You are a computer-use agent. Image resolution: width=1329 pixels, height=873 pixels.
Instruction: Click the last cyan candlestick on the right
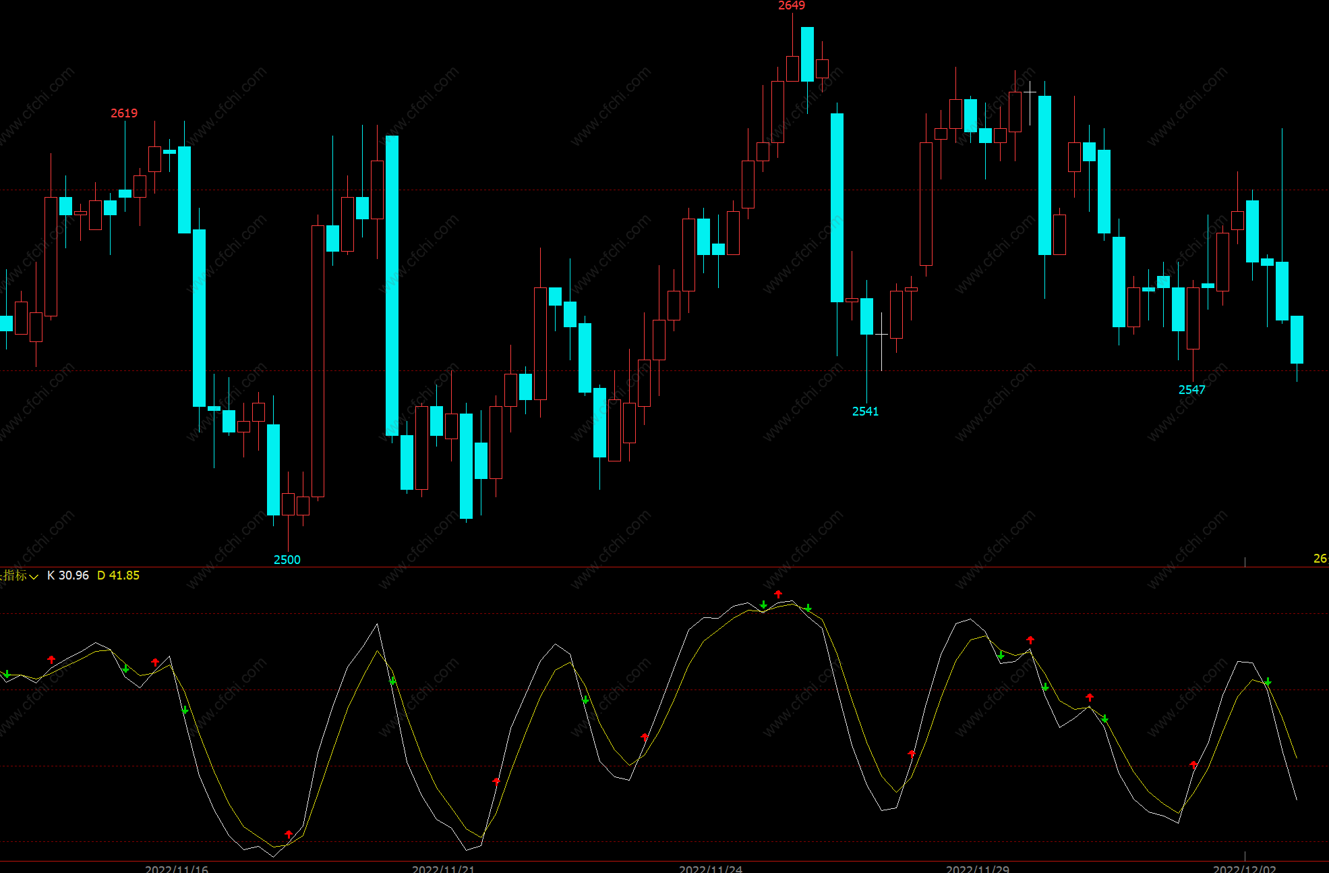(1297, 339)
